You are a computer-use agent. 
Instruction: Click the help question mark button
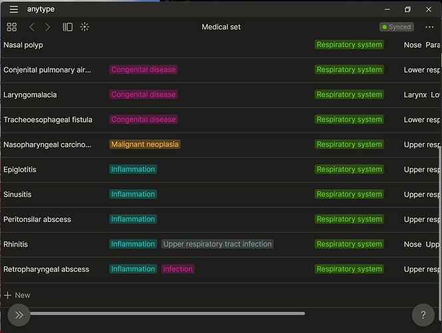[423, 315]
